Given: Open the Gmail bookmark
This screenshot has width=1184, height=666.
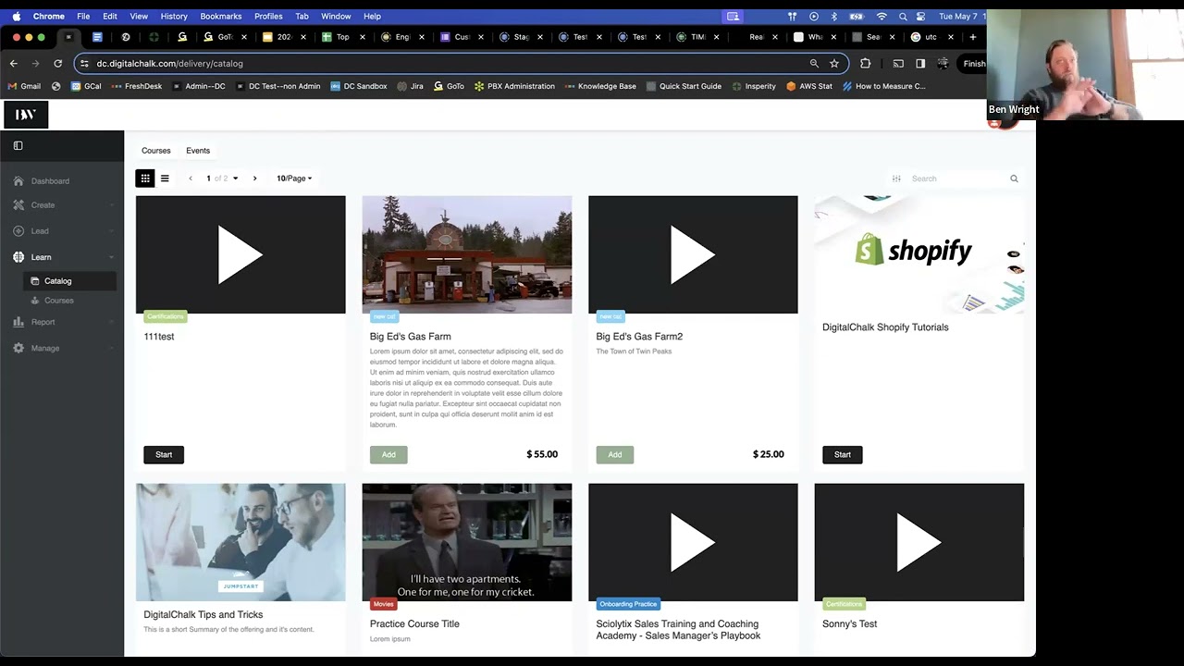Looking at the screenshot, I should coord(24,86).
